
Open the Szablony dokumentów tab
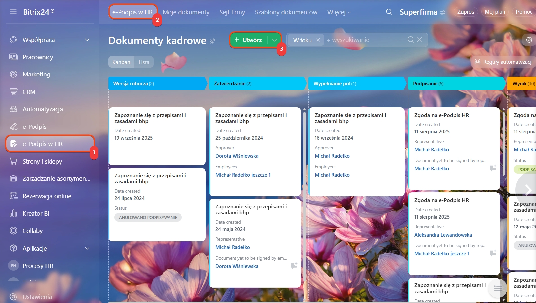(286, 12)
